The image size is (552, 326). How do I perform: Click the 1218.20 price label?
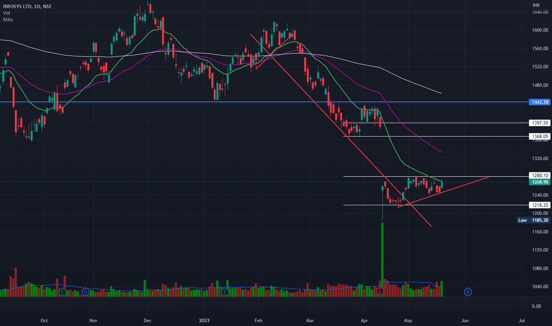click(540, 205)
